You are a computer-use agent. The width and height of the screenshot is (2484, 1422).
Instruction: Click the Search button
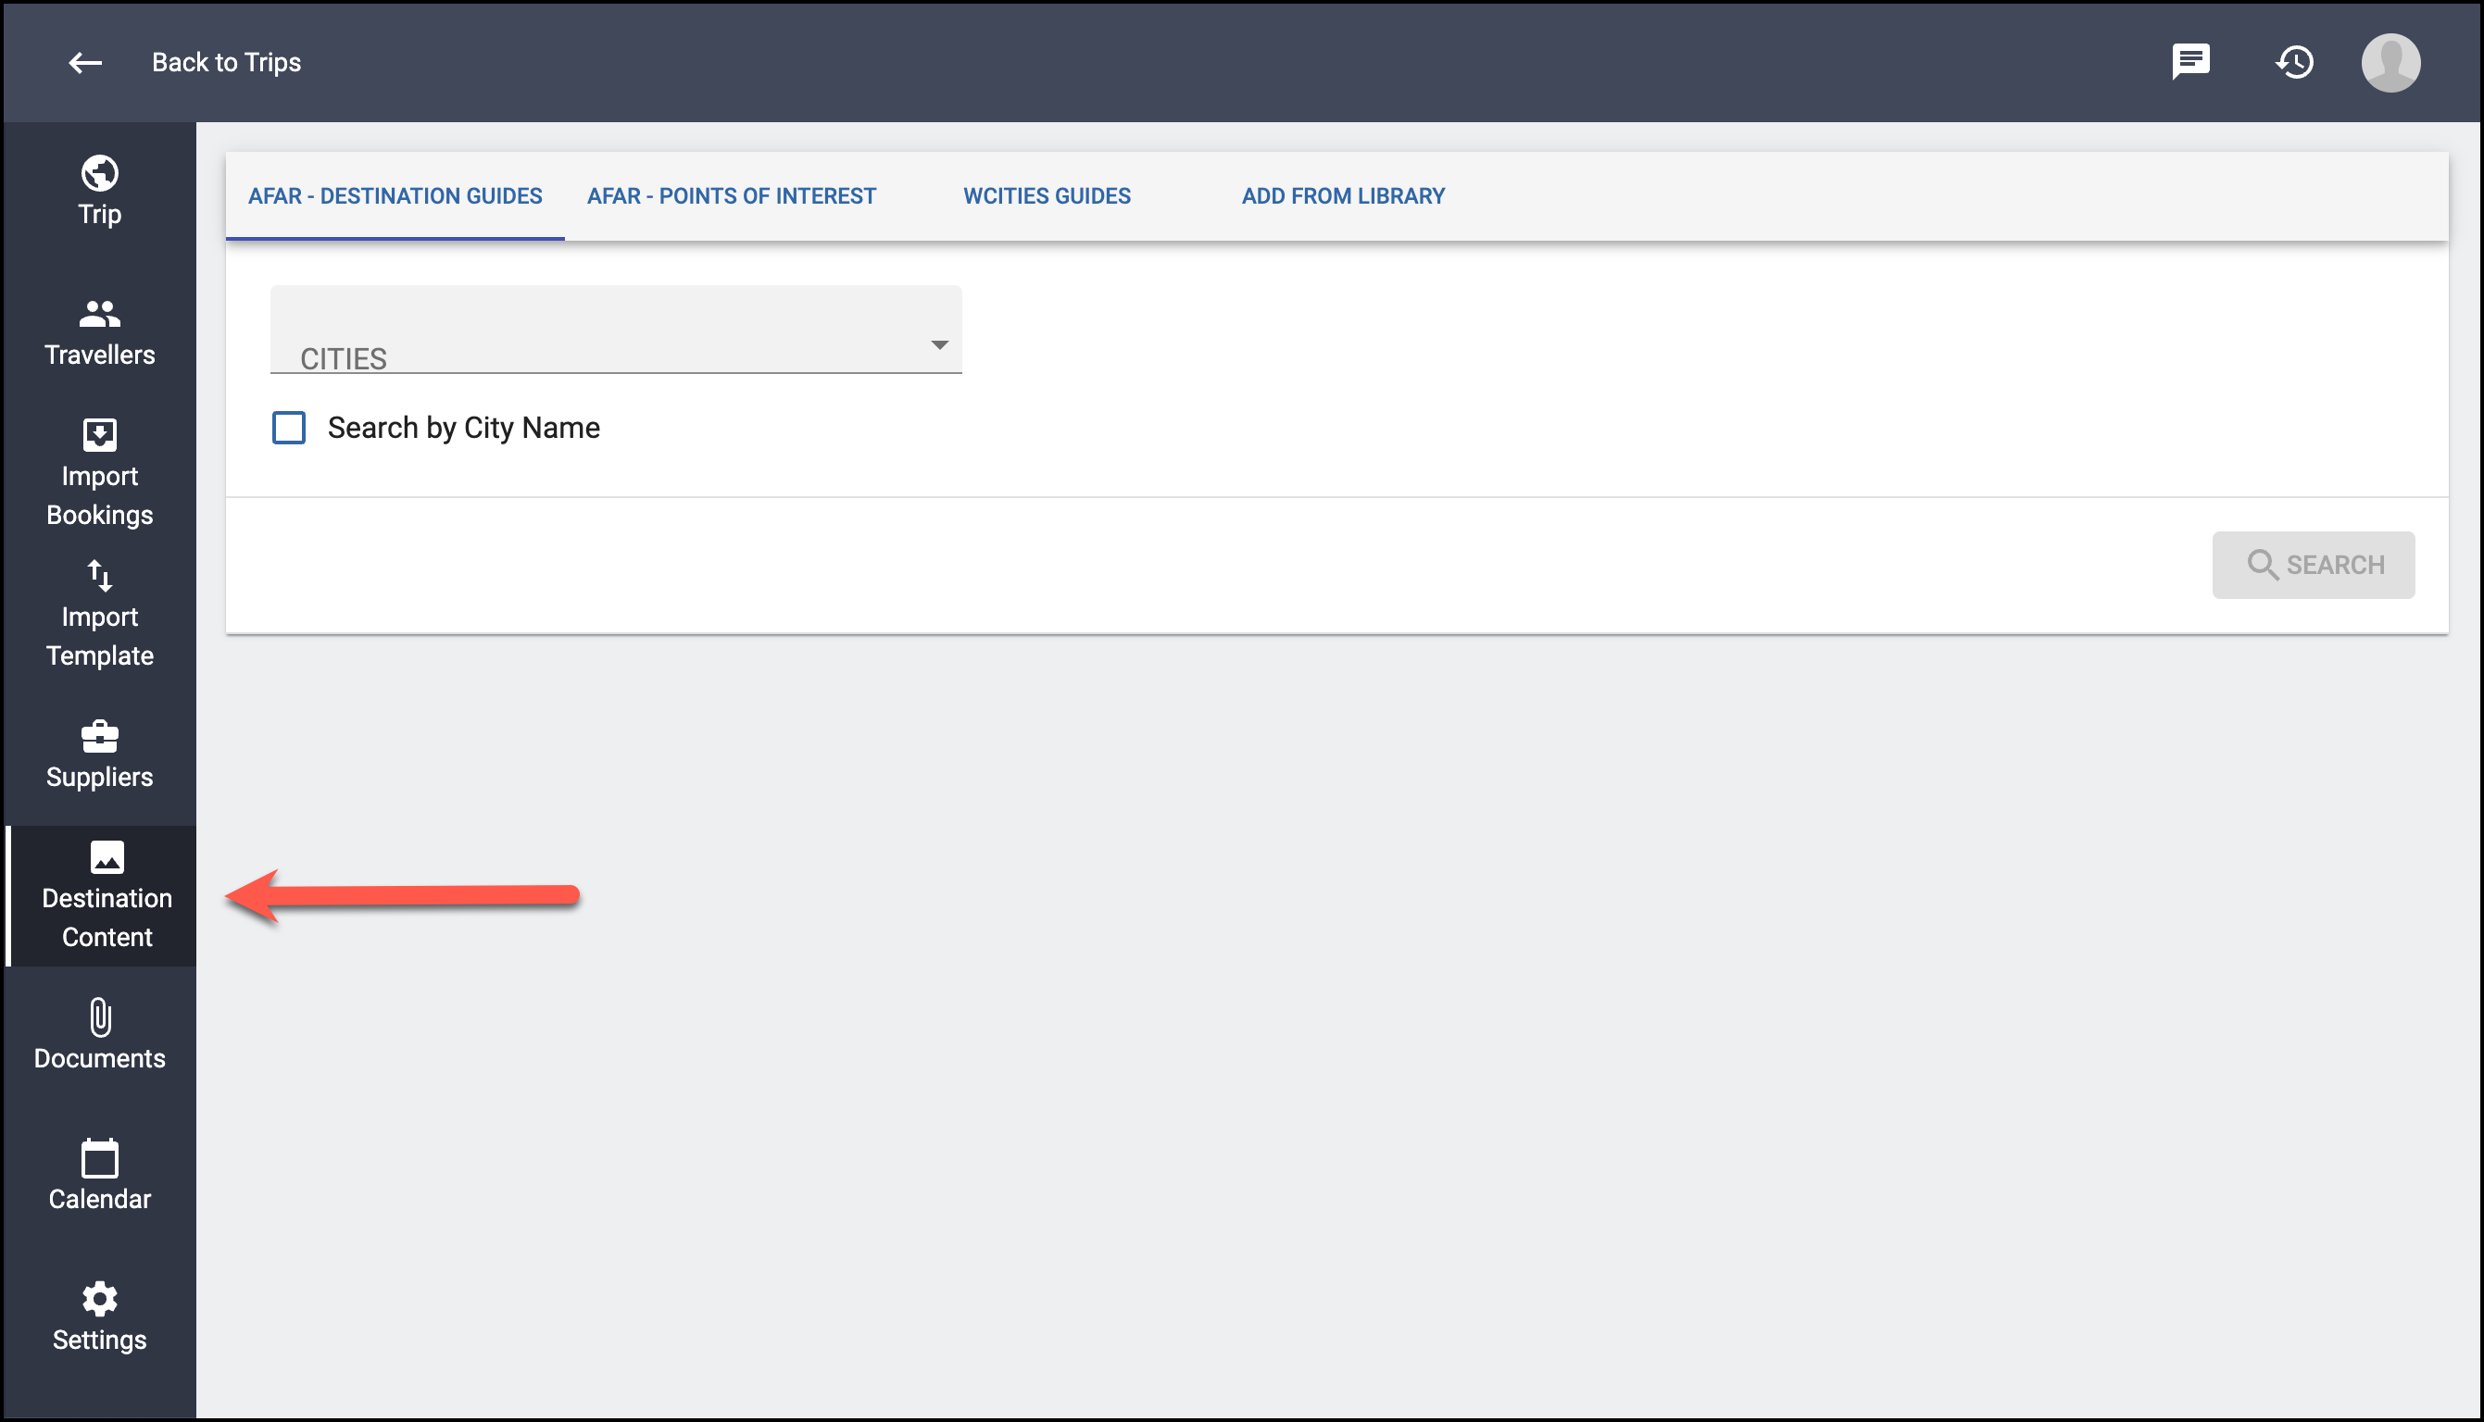[x=2313, y=565]
